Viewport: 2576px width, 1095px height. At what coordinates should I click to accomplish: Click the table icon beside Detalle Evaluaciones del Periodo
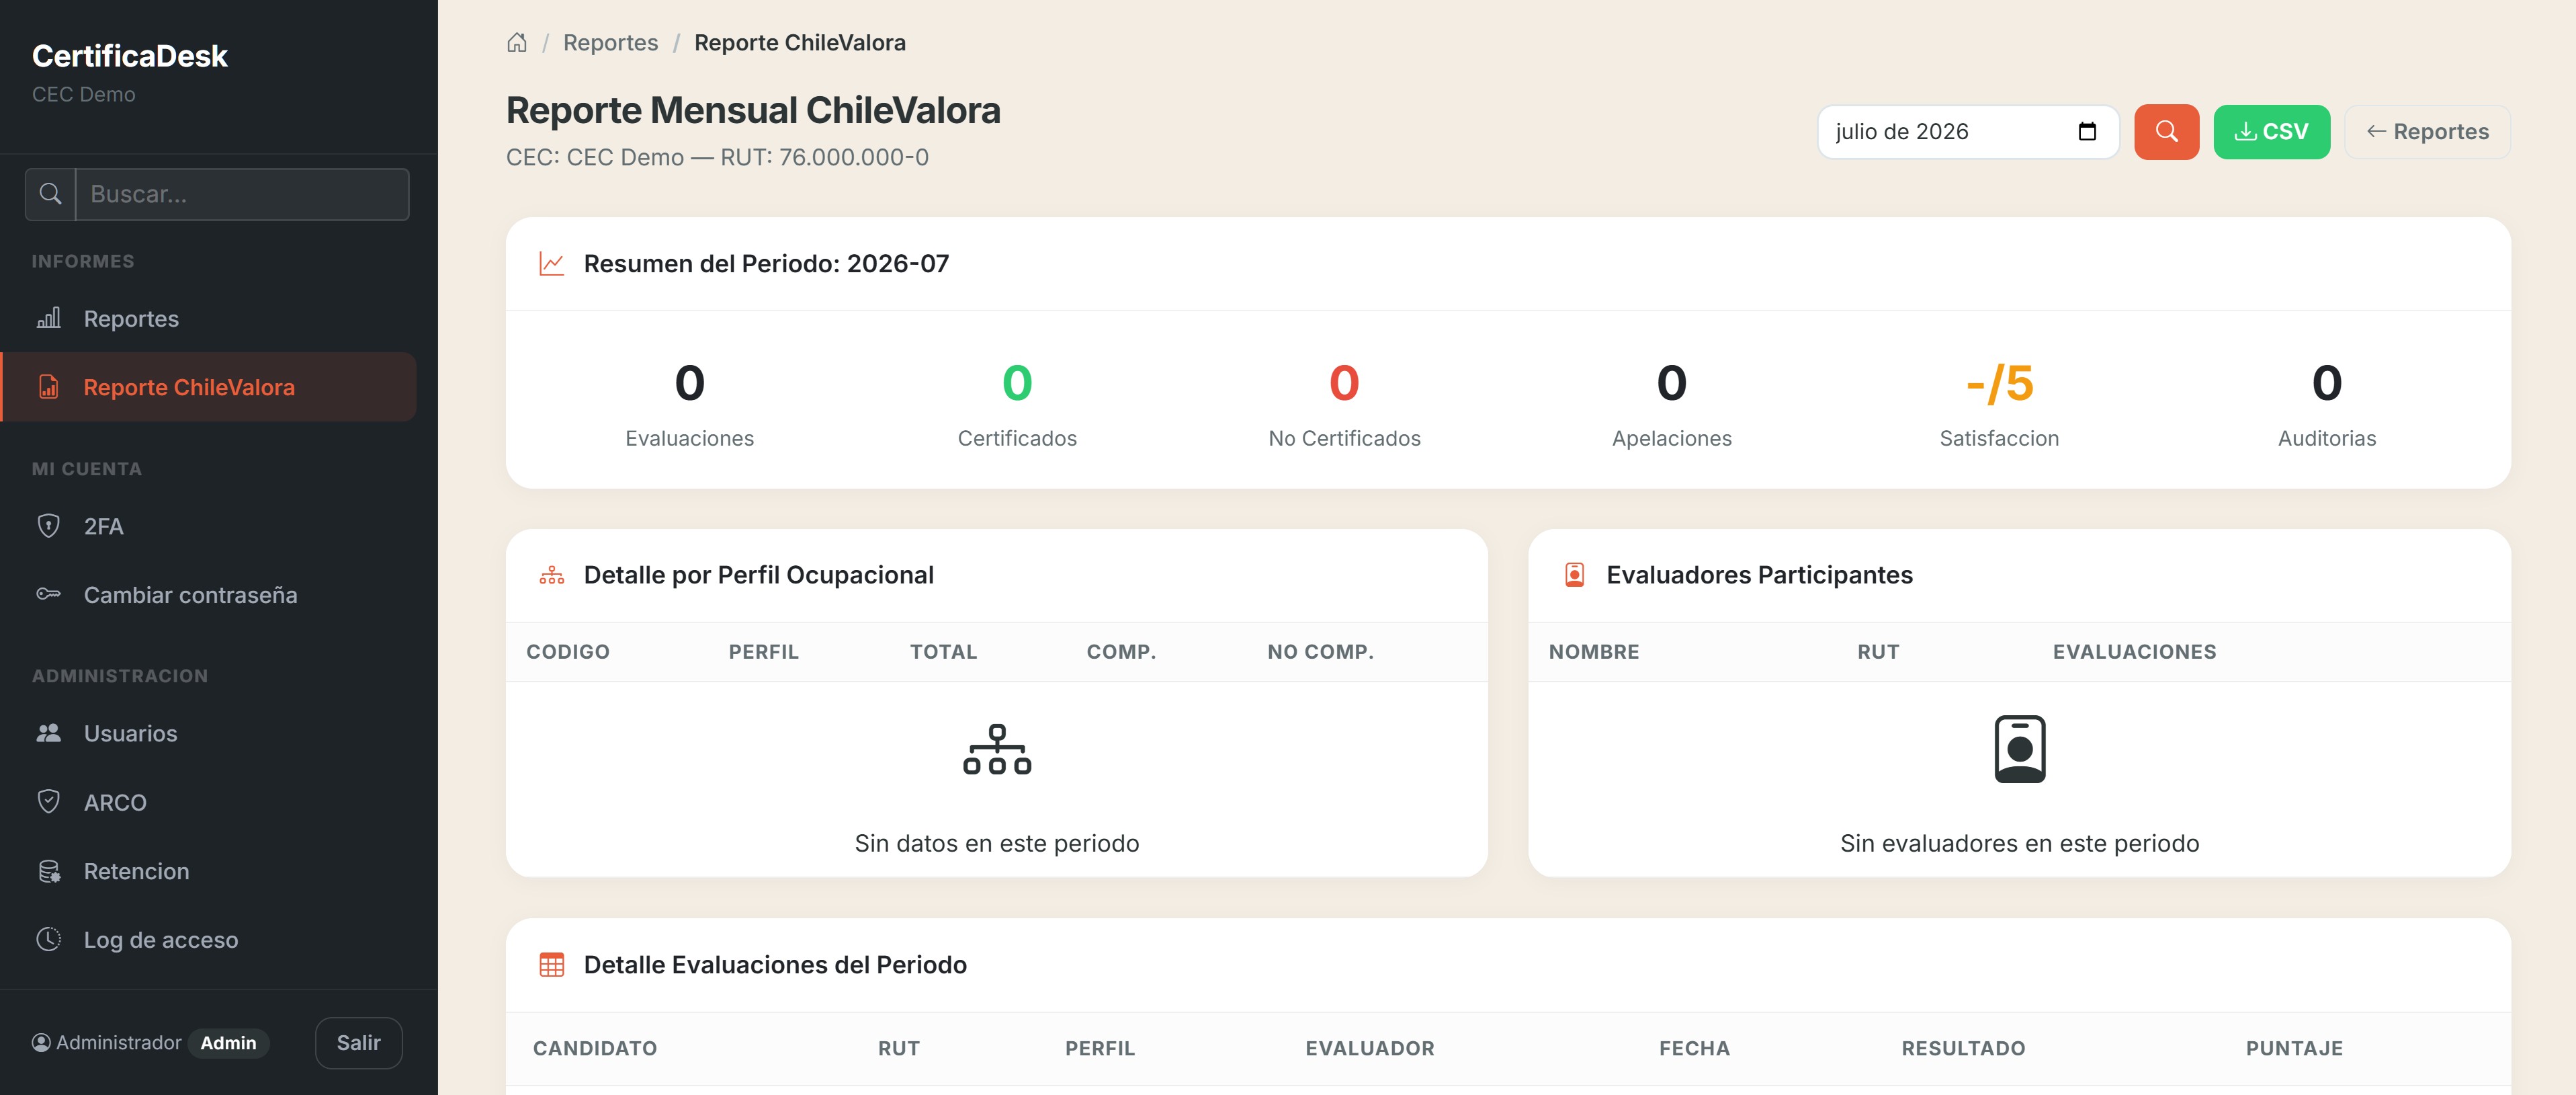coord(552,965)
